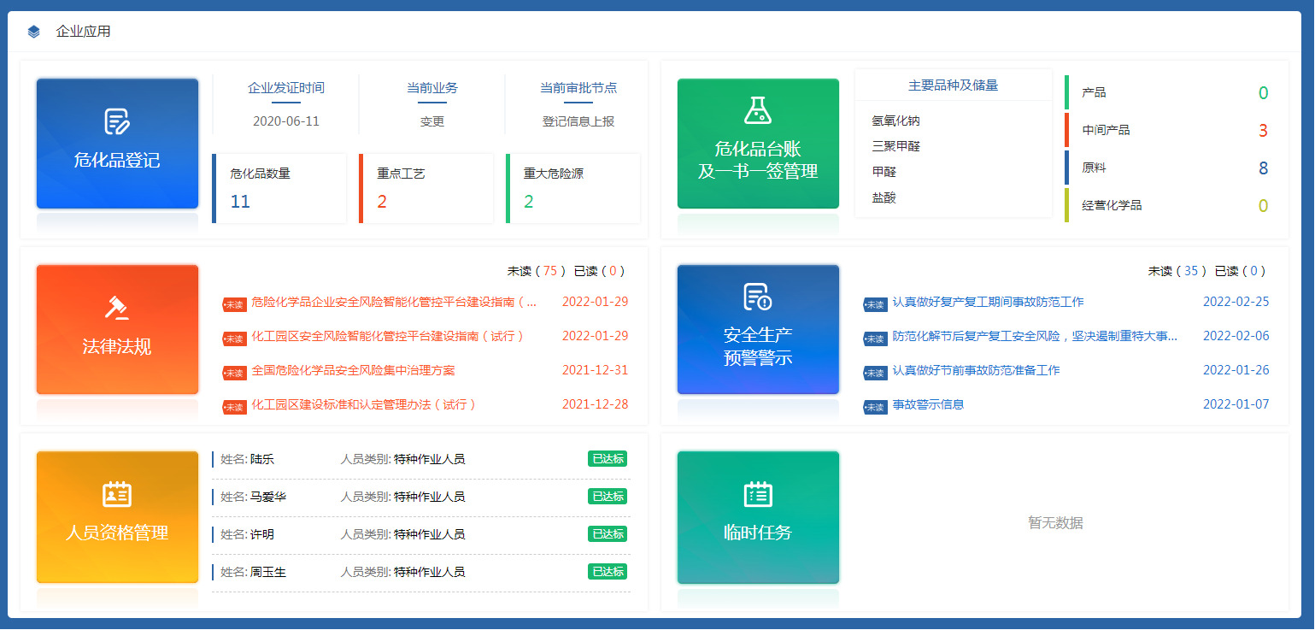The width and height of the screenshot is (1315, 630).
Task: Click the 产品 count row
Action: [1168, 92]
